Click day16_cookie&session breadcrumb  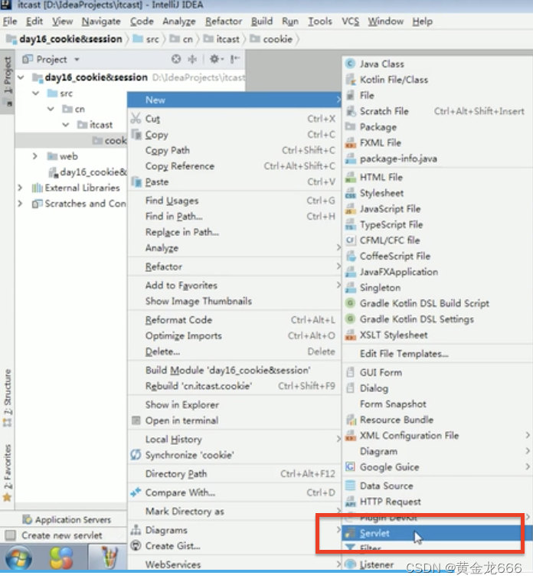64,39
